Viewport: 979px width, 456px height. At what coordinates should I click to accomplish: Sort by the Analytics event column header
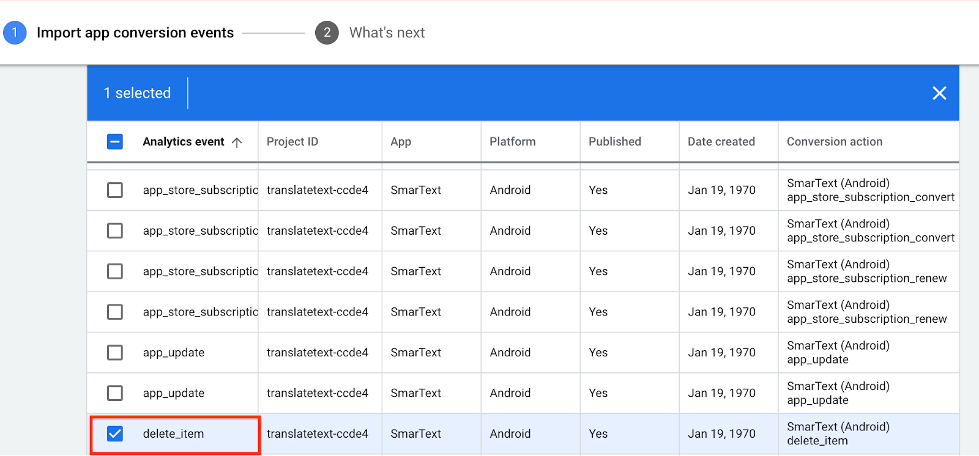point(183,142)
